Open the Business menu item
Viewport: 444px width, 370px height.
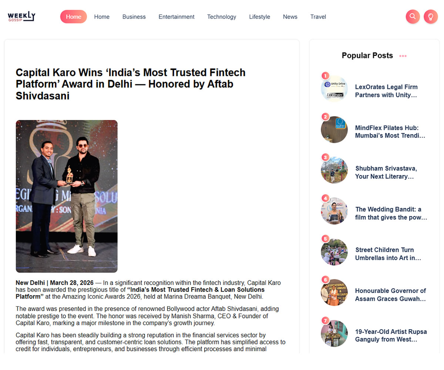pyautogui.click(x=134, y=17)
